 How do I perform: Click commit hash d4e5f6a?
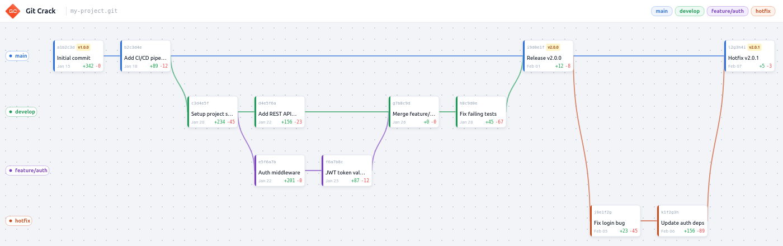(x=267, y=103)
